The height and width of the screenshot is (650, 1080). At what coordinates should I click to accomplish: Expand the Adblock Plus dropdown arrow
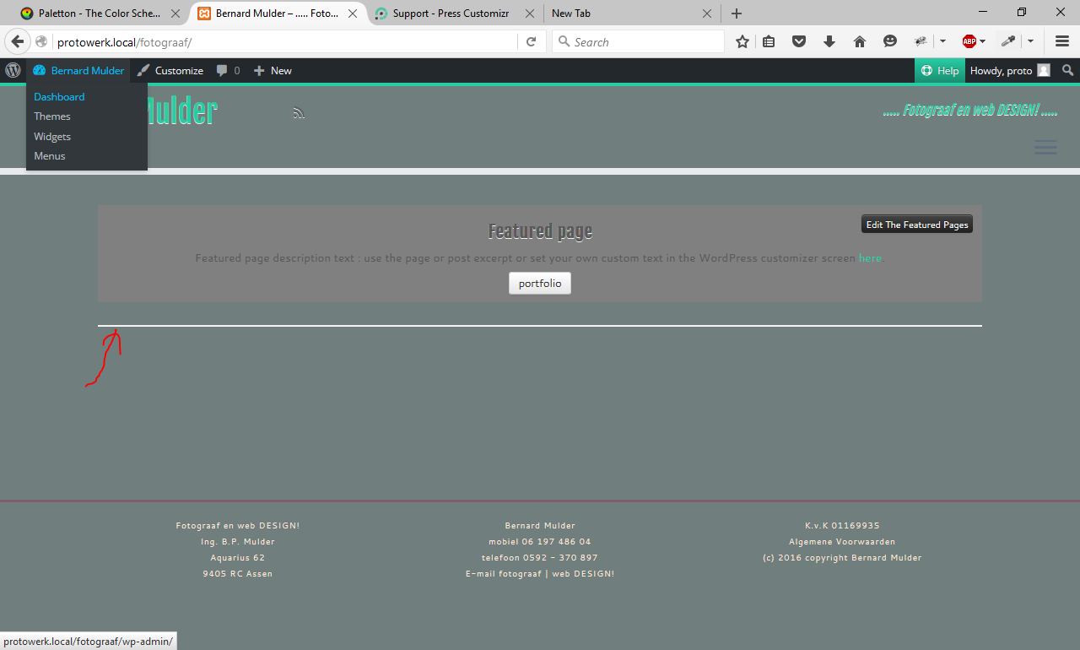click(x=983, y=41)
